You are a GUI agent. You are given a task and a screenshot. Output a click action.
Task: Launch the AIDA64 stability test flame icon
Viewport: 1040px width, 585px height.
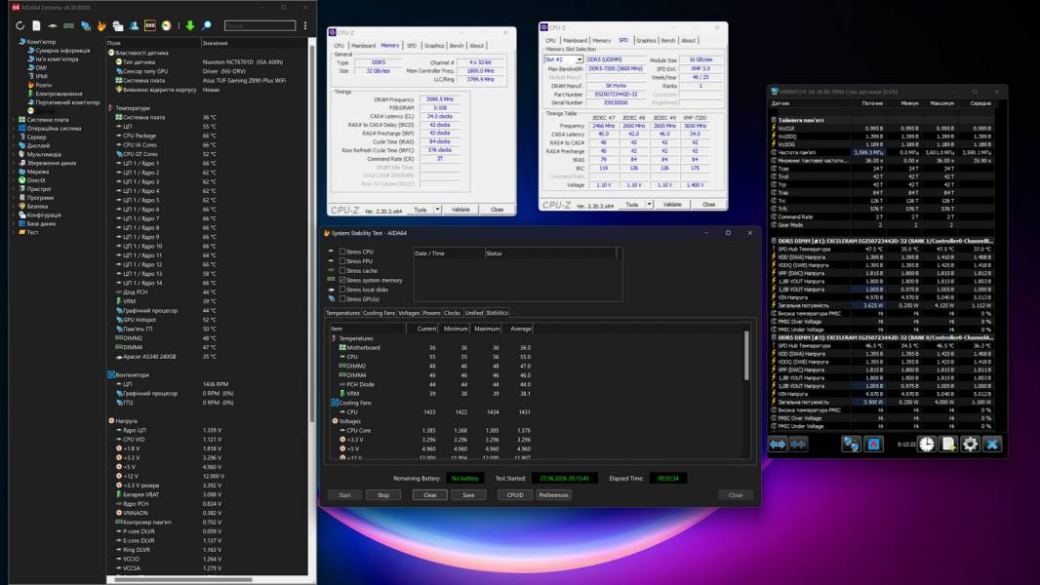[x=101, y=25]
